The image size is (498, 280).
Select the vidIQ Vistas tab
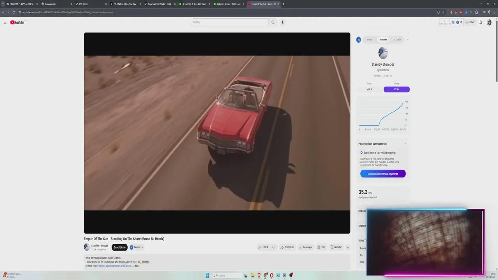369,40
